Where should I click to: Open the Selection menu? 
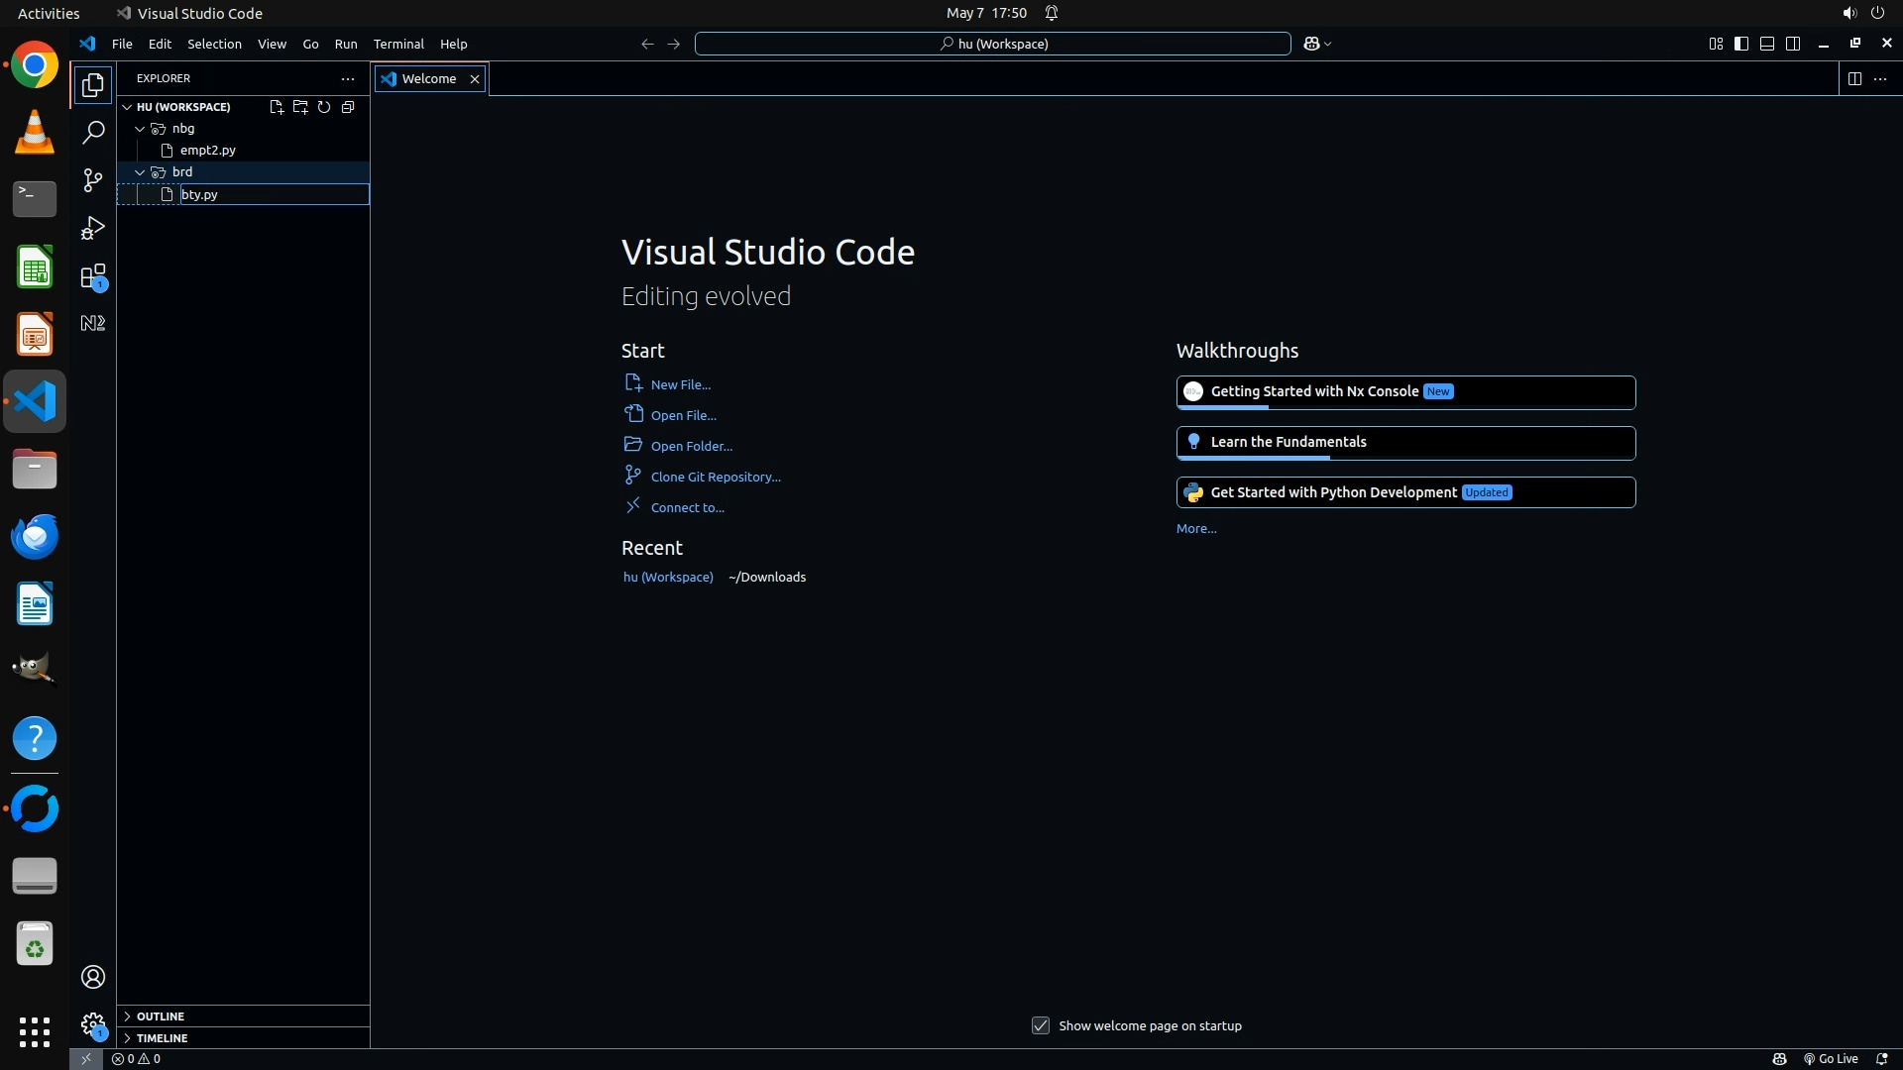[x=214, y=44]
